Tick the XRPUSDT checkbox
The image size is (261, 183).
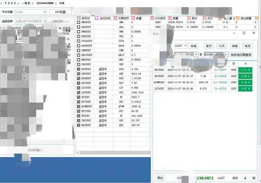[79, 64]
